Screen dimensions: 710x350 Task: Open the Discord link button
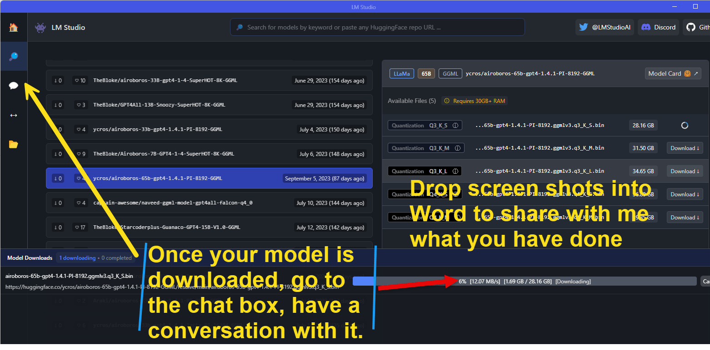pos(658,27)
